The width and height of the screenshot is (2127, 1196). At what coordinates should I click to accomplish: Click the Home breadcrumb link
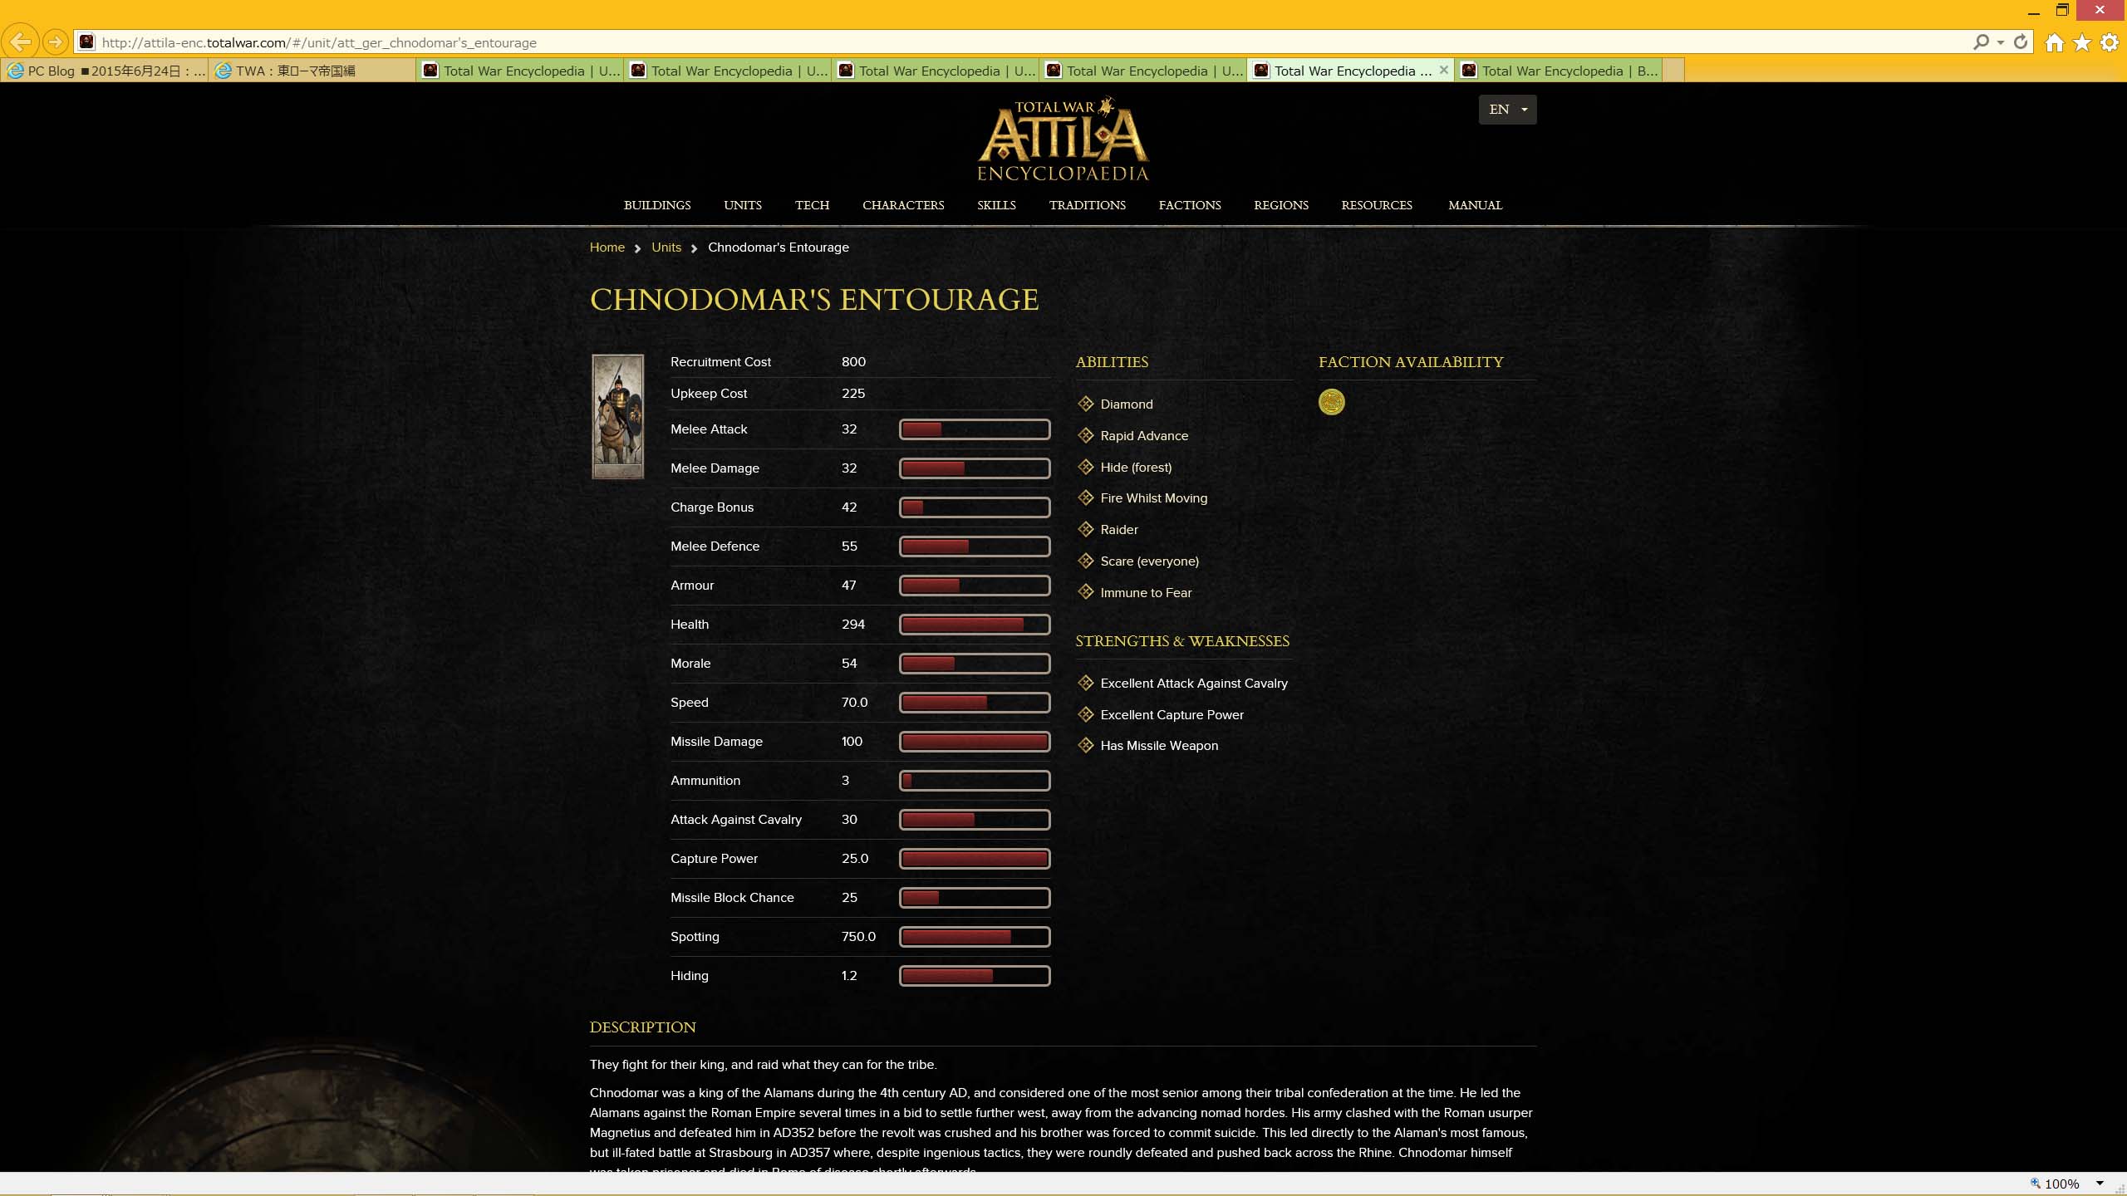coord(607,248)
